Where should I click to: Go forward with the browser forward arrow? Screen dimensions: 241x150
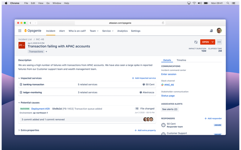click(35, 23)
